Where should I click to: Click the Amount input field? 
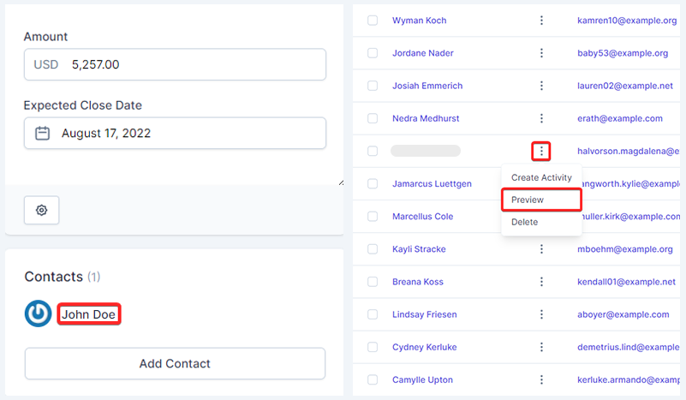(x=195, y=64)
